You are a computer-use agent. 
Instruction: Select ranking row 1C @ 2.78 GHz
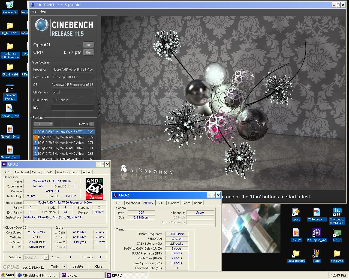coord(64,148)
